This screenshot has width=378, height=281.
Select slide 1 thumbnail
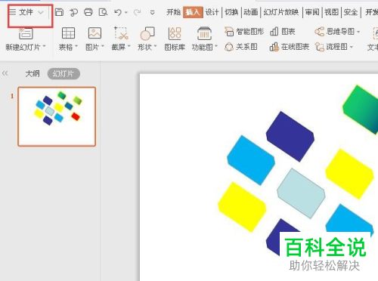[57, 116]
